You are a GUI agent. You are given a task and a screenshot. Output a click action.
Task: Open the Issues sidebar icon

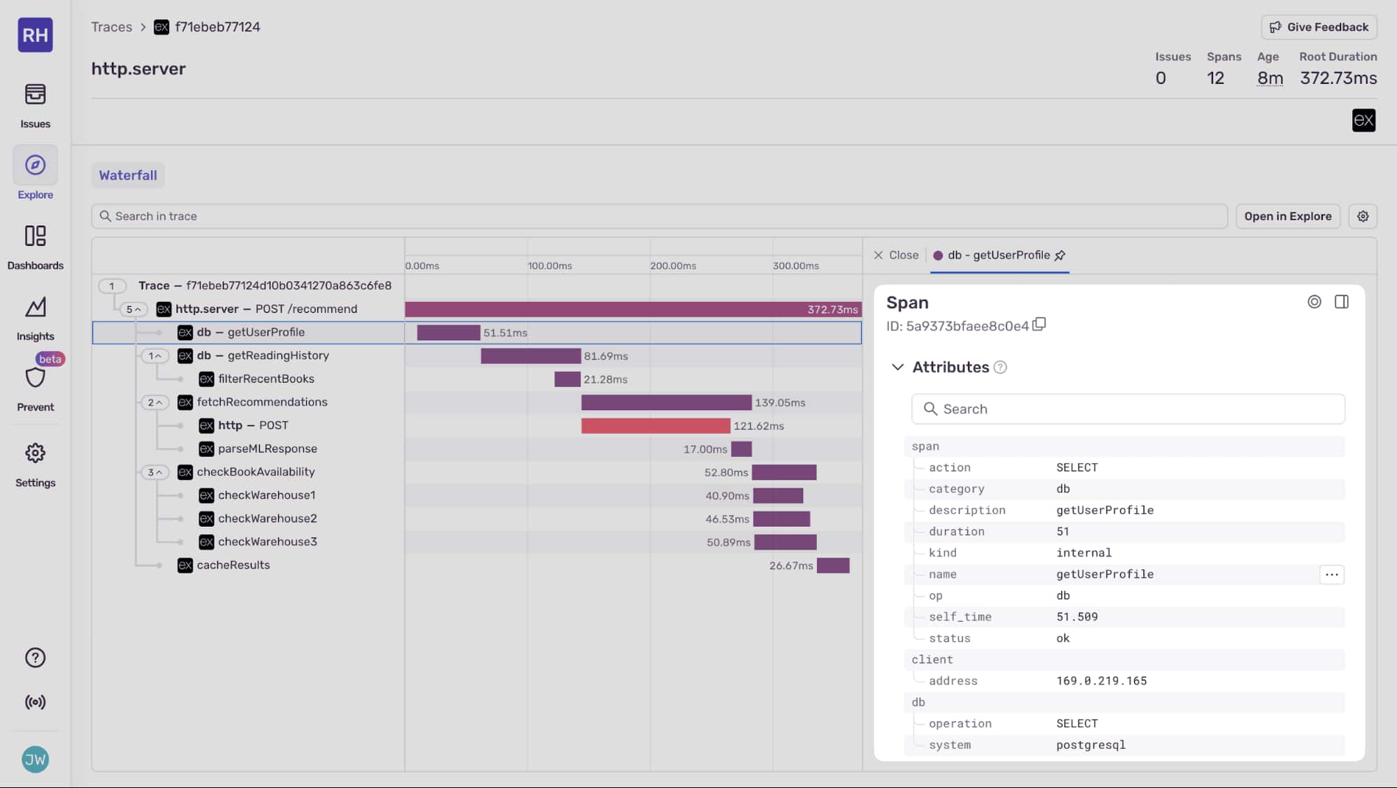(35, 94)
